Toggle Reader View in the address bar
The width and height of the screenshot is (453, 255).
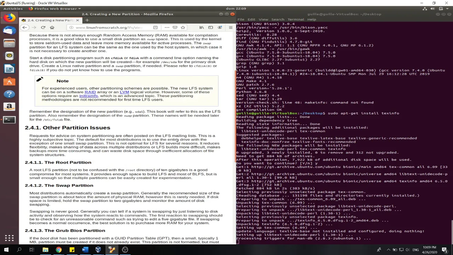point(155,28)
